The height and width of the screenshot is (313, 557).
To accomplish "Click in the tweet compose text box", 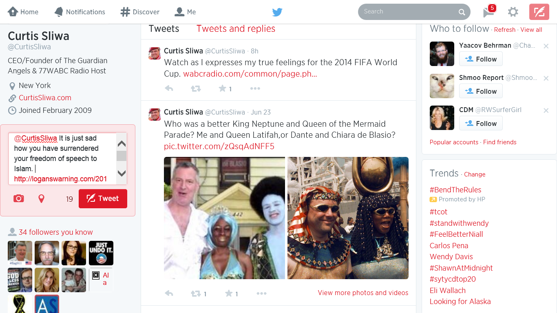I will (62, 159).
